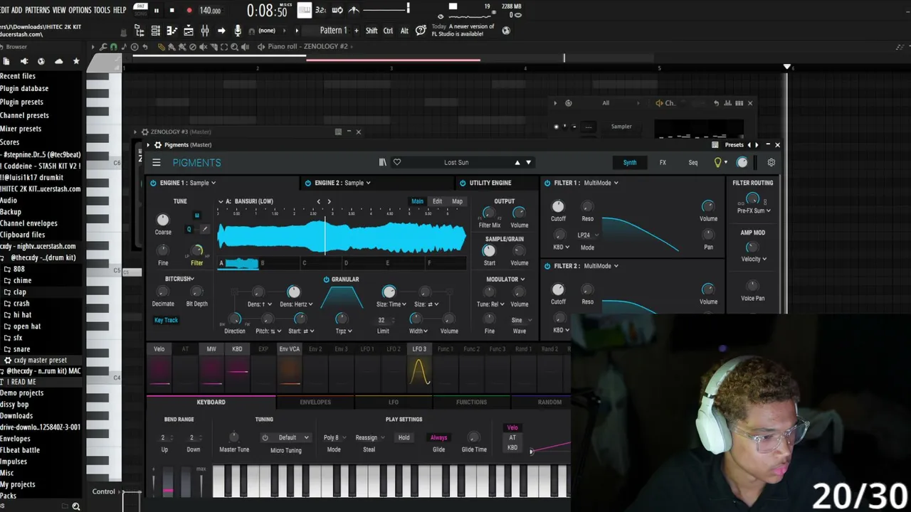
Task: Toggle Engine 1 power button
Action: point(153,183)
